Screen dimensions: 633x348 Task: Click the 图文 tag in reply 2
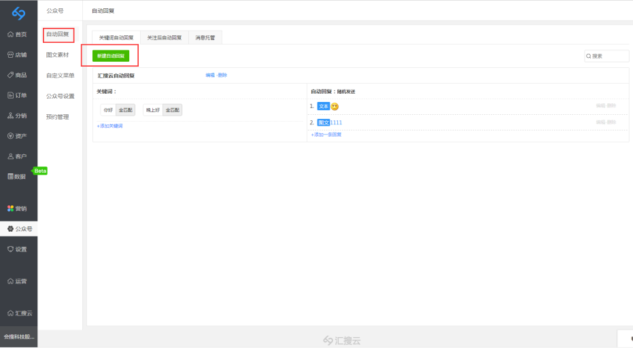(x=324, y=122)
